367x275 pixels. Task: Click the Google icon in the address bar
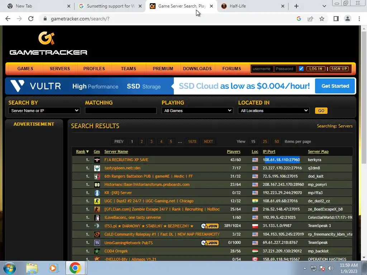[299, 19]
